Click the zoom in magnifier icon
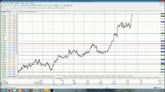 [x=51, y=5]
